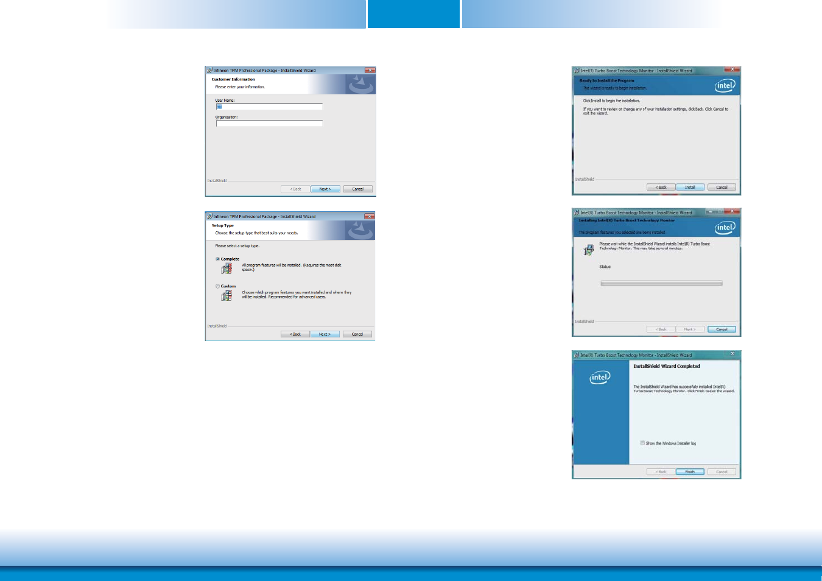Click User Name field in Customer Information dialog
Viewport: 822px width, 581px height.
tap(269, 107)
